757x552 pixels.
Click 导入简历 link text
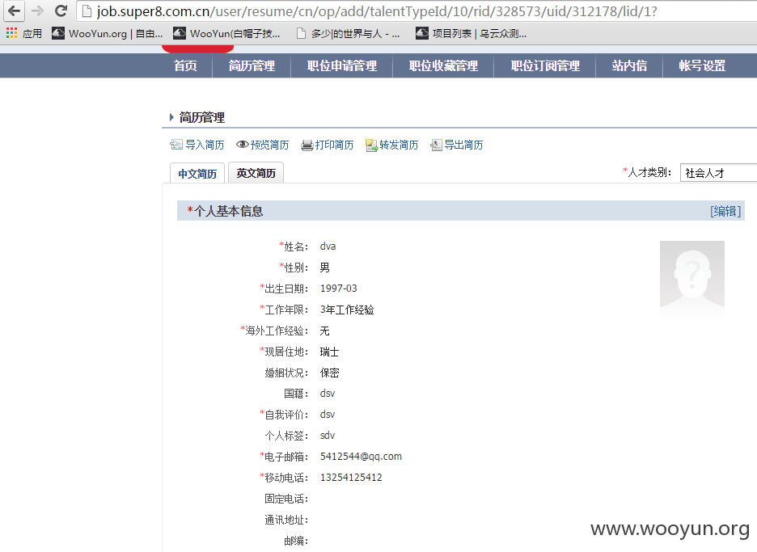click(x=205, y=145)
